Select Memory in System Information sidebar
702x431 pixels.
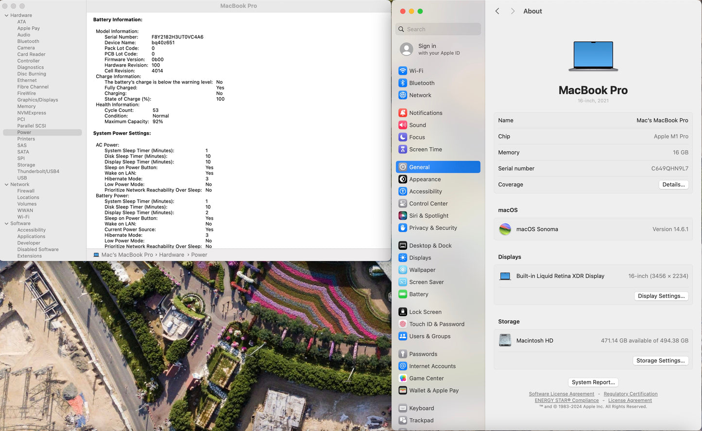pos(27,106)
